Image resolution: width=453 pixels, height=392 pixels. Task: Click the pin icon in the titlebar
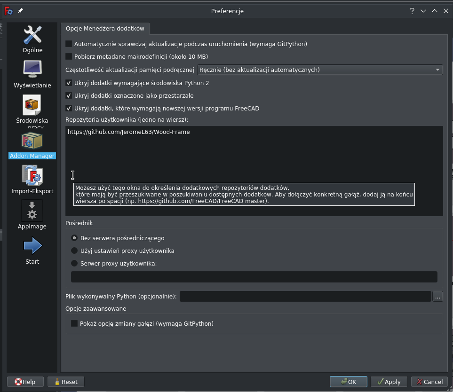tap(19, 10)
